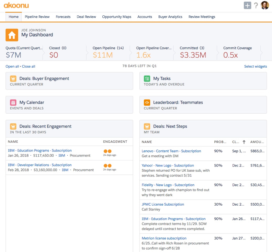Expand the Leaderboard: Teammates widget
The image size is (272, 252).
[203, 105]
